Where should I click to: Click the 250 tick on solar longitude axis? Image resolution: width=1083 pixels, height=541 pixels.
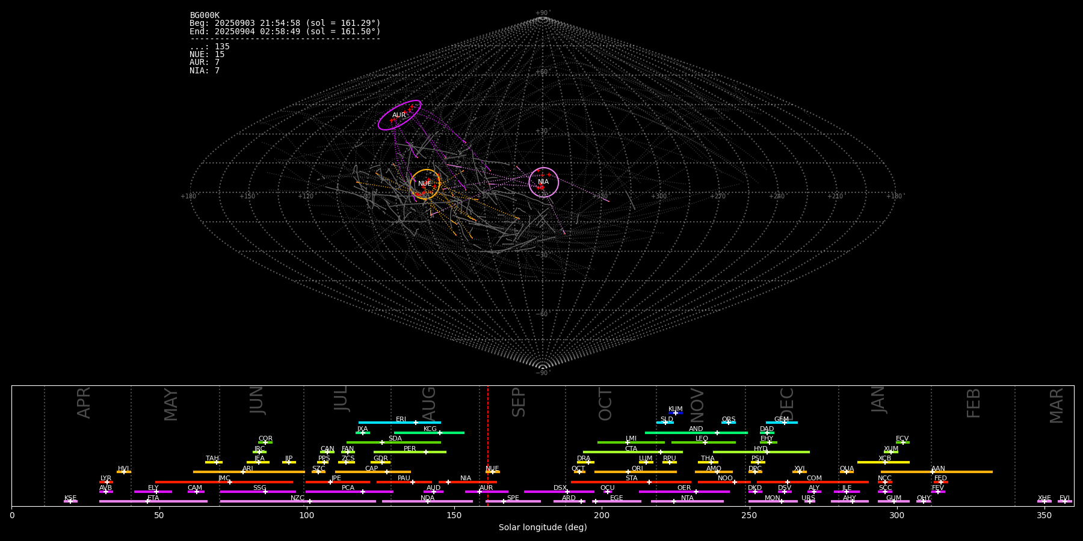[x=749, y=515]
